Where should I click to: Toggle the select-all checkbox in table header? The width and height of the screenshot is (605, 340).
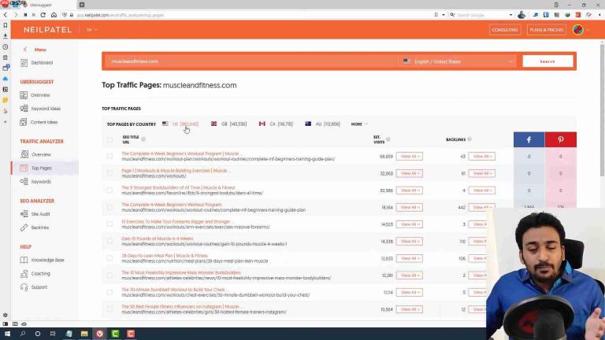point(110,139)
